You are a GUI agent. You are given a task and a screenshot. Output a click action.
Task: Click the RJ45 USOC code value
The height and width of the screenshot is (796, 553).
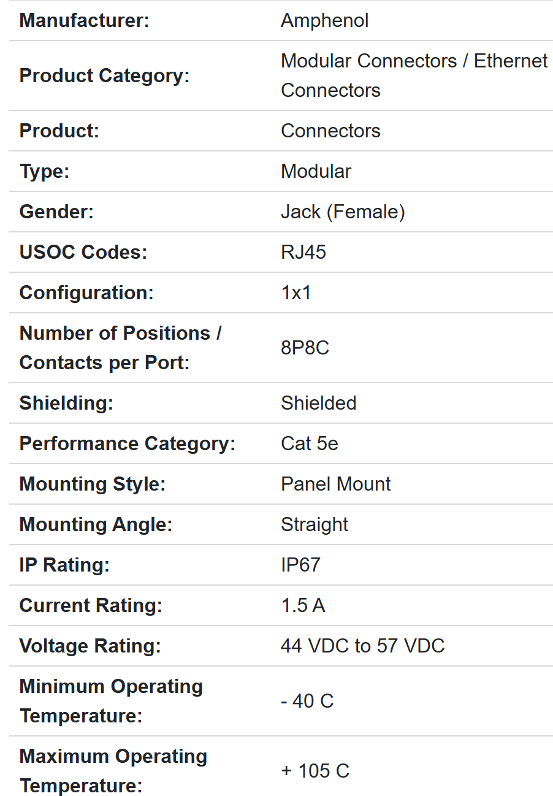303,252
